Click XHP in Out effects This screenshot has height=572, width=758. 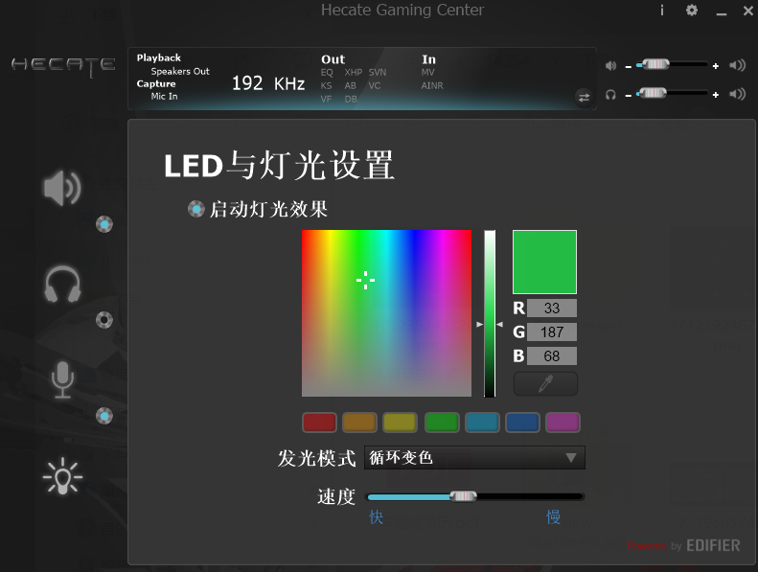coord(354,72)
